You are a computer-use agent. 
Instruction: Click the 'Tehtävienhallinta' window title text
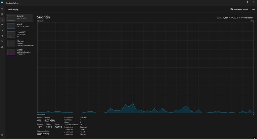(x=12, y=3)
